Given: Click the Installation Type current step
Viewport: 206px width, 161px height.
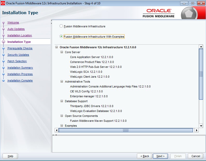Looking at the screenshot, I should coord(19,42).
